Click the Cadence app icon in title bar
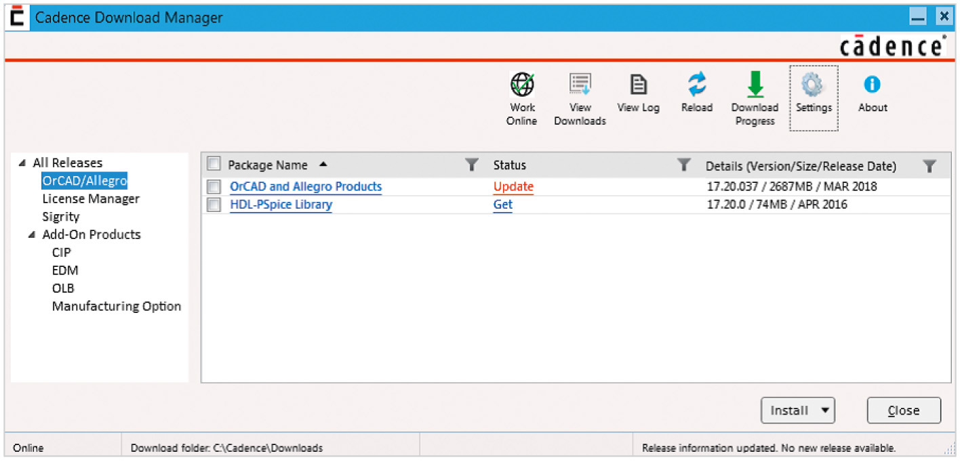This screenshot has height=462, width=960. click(x=18, y=18)
